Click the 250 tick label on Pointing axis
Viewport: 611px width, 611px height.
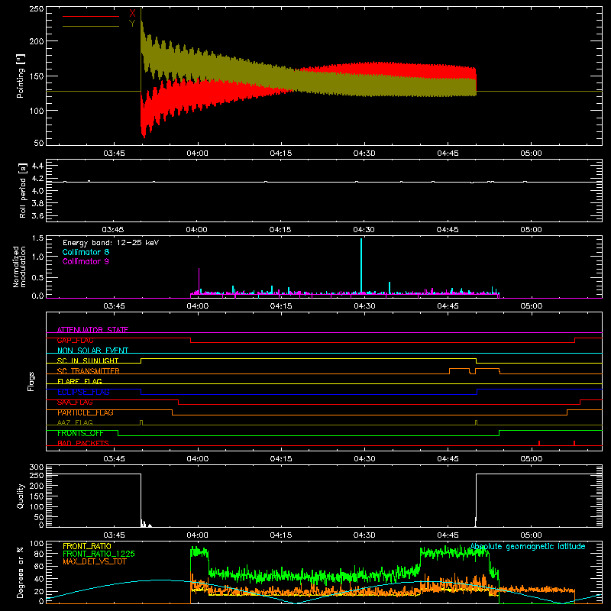[x=36, y=9]
